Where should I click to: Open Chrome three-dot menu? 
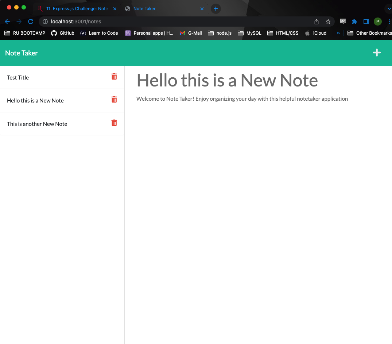pos(389,22)
